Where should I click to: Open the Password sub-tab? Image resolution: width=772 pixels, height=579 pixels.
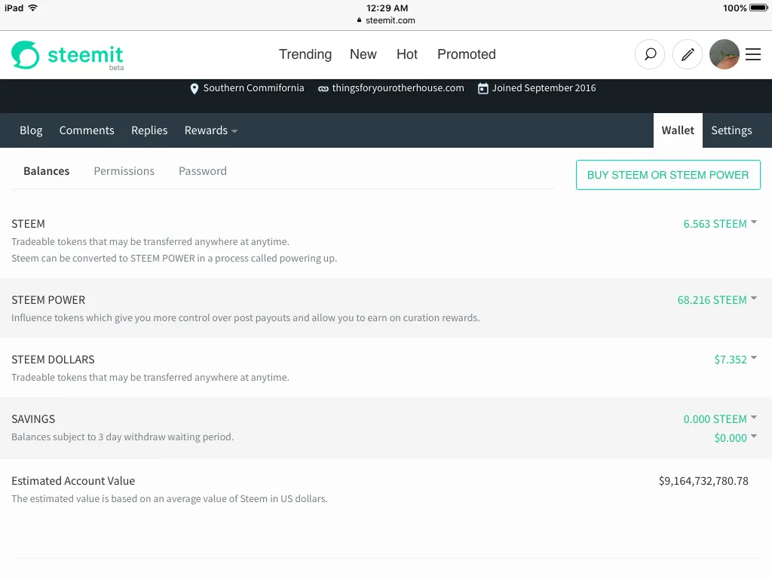pos(203,171)
